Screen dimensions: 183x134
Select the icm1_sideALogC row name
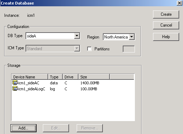(32, 89)
